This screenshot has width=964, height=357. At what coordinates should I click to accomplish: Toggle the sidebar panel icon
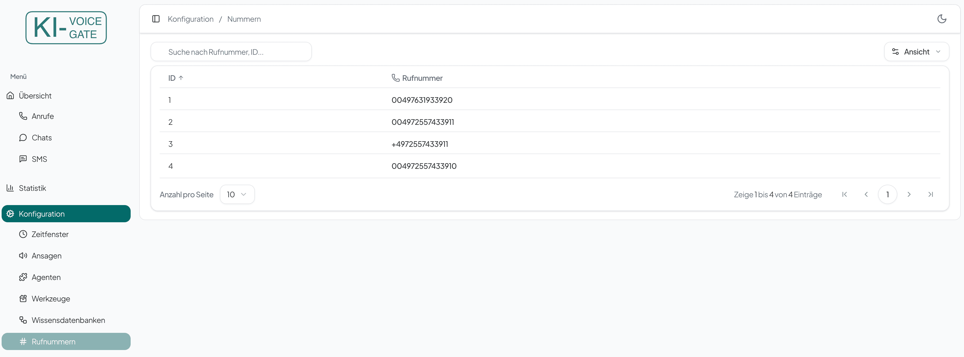coord(156,19)
